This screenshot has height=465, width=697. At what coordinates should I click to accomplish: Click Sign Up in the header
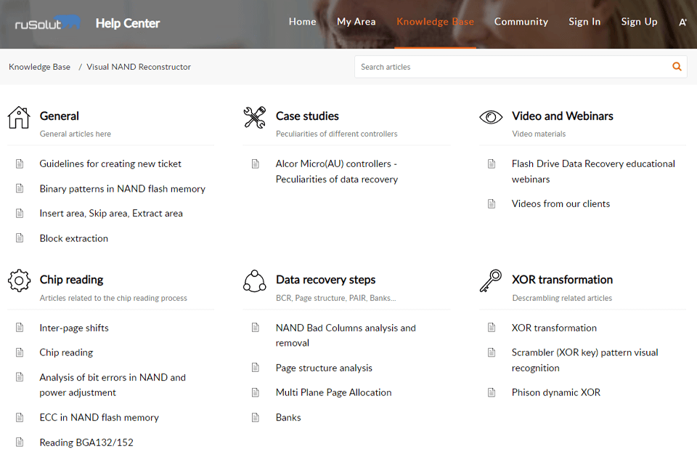click(x=639, y=22)
